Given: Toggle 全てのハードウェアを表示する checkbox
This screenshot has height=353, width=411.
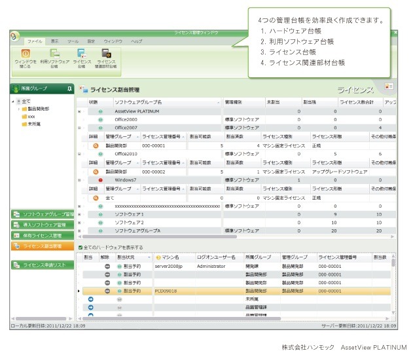Looking at the screenshot, I should click(80, 248).
